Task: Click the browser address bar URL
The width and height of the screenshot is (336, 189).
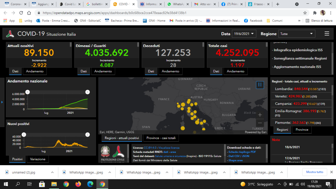Action: [x=114, y=13]
